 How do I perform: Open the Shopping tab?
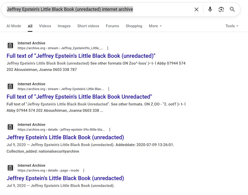coord(134,26)
